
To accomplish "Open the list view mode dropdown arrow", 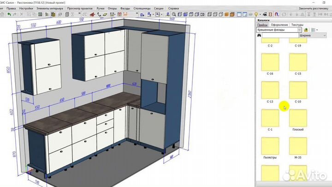I will point(317,30).
